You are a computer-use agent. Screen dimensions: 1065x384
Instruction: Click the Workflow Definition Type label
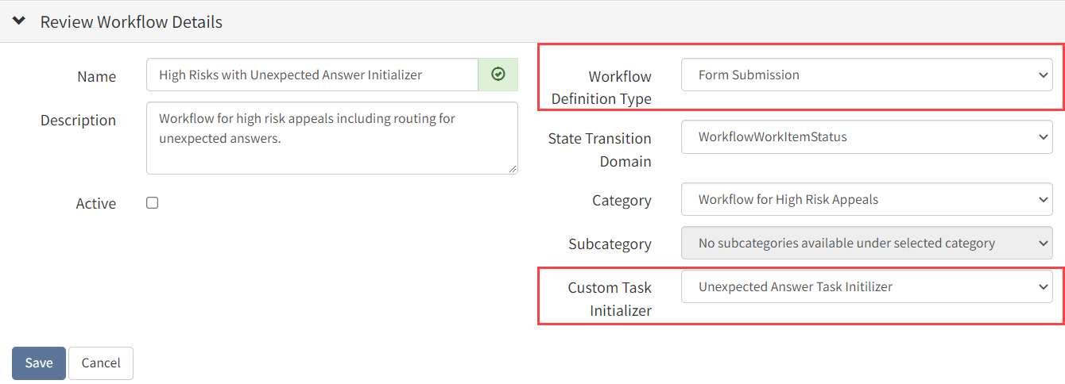[602, 88]
